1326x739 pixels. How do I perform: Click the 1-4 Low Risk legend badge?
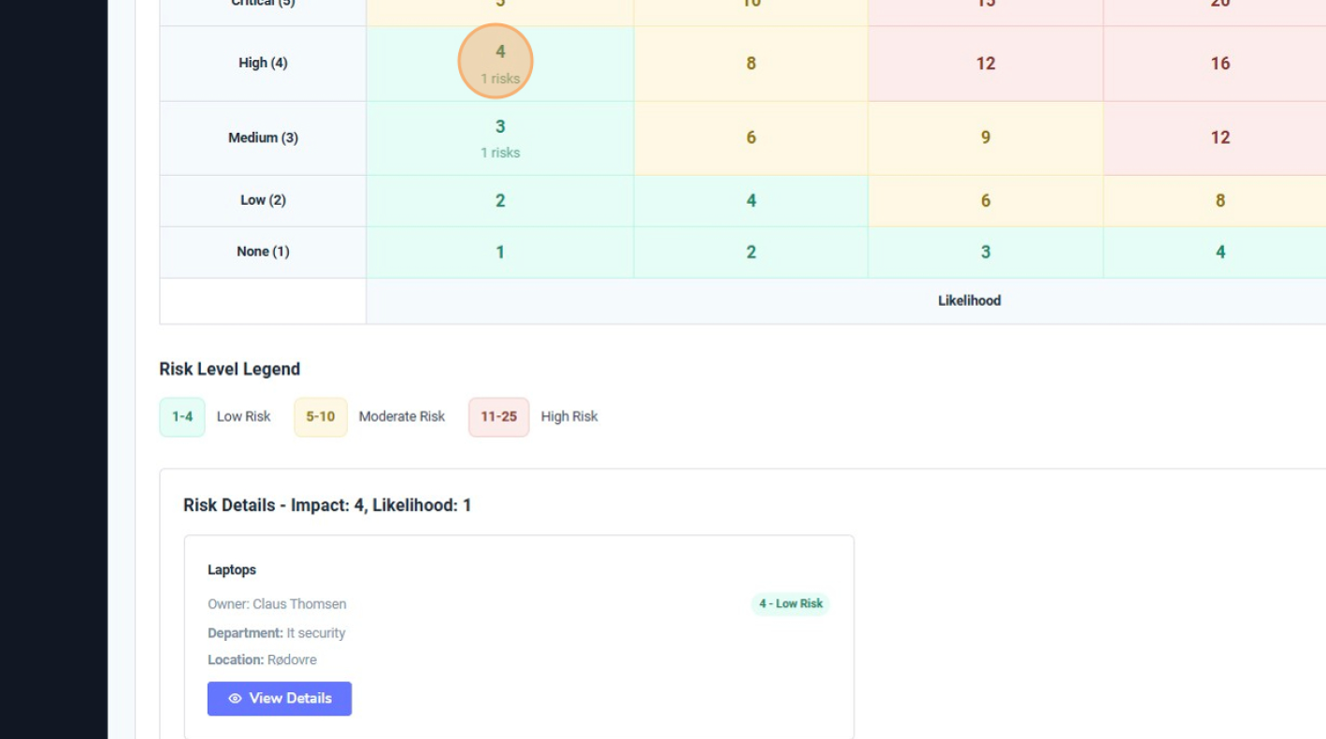(181, 416)
